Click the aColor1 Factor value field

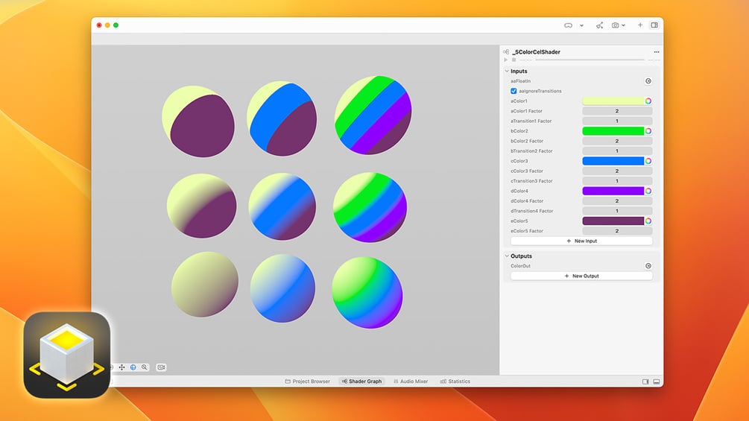pyautogui.click(x=617, y=111)
